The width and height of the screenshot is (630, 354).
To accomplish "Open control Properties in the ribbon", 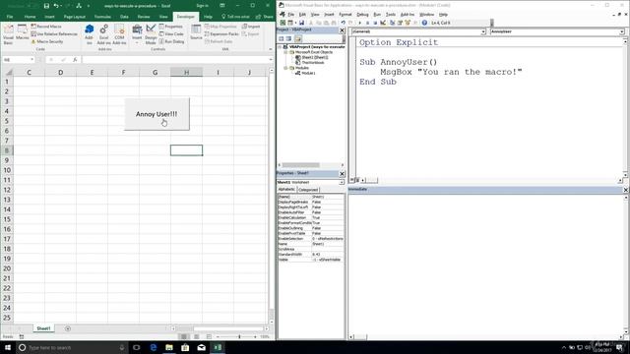I will click(x=170, y=27).
